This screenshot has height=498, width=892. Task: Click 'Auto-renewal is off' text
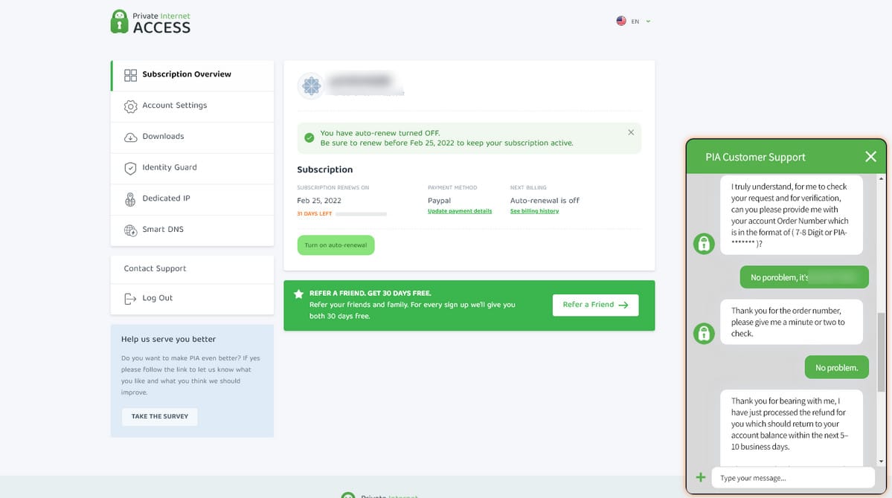pos(545,201)
